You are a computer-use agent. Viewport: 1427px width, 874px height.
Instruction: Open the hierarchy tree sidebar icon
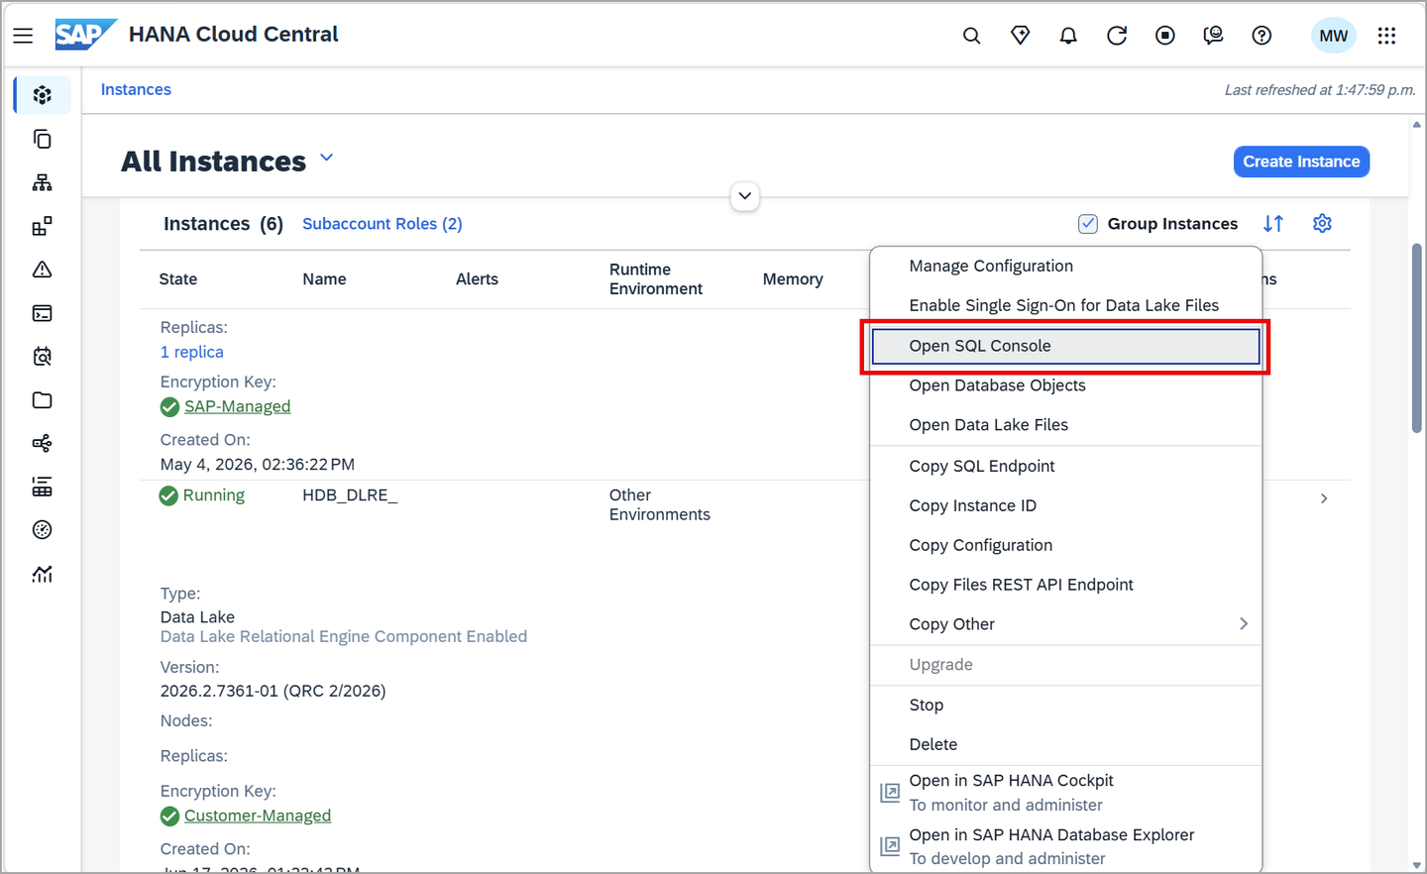coord(42,182)
